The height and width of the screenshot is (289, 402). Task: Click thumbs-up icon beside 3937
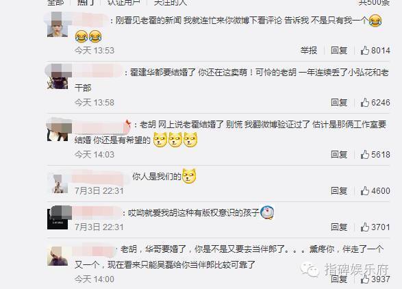(365, 279)
